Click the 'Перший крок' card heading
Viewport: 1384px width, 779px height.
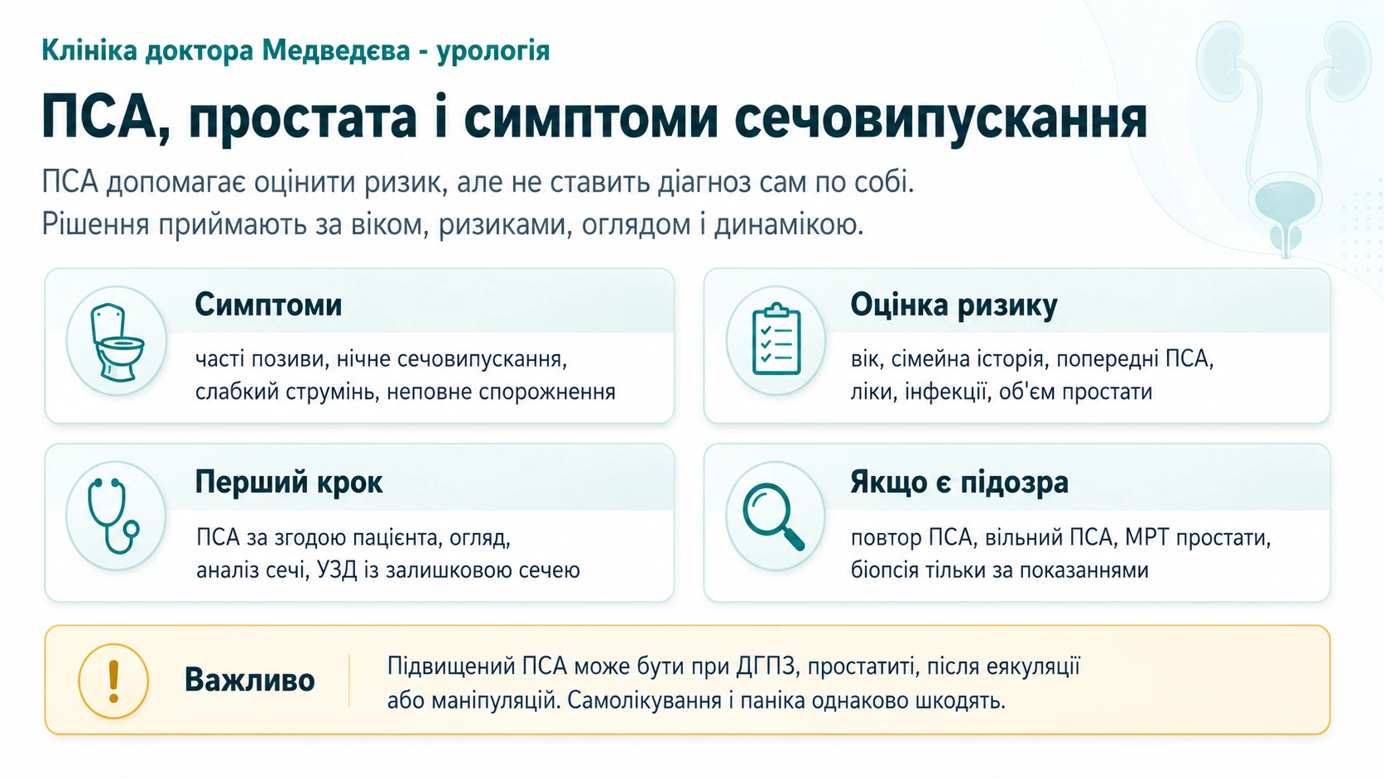pyautogui.click(x=289, y=482)
